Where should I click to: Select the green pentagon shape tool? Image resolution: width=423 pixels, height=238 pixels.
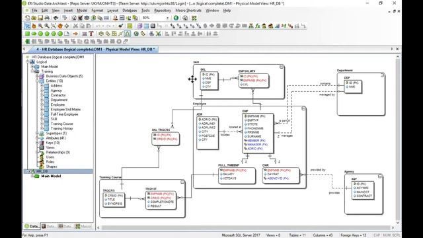click(x=47, y=34)
